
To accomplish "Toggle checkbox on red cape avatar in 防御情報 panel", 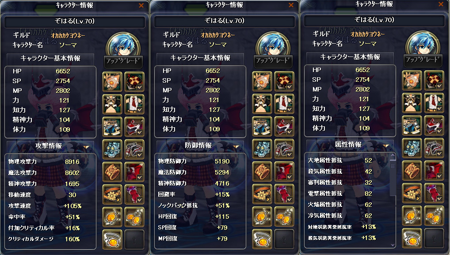I will 289,177.
